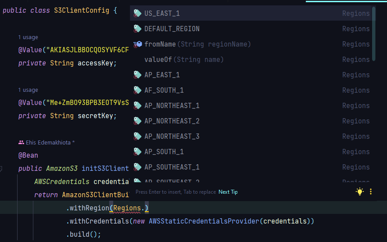Viewport: 387px width, 242px height.
Task: Choose DEFAULT_REGION from autocomplete list
Action: pos(251,29)
